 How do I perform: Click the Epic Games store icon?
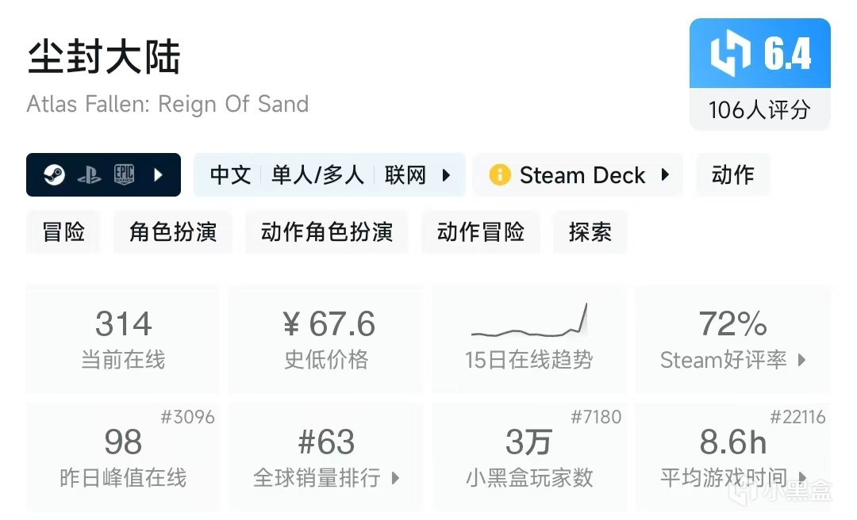click(x=124, y=175)
